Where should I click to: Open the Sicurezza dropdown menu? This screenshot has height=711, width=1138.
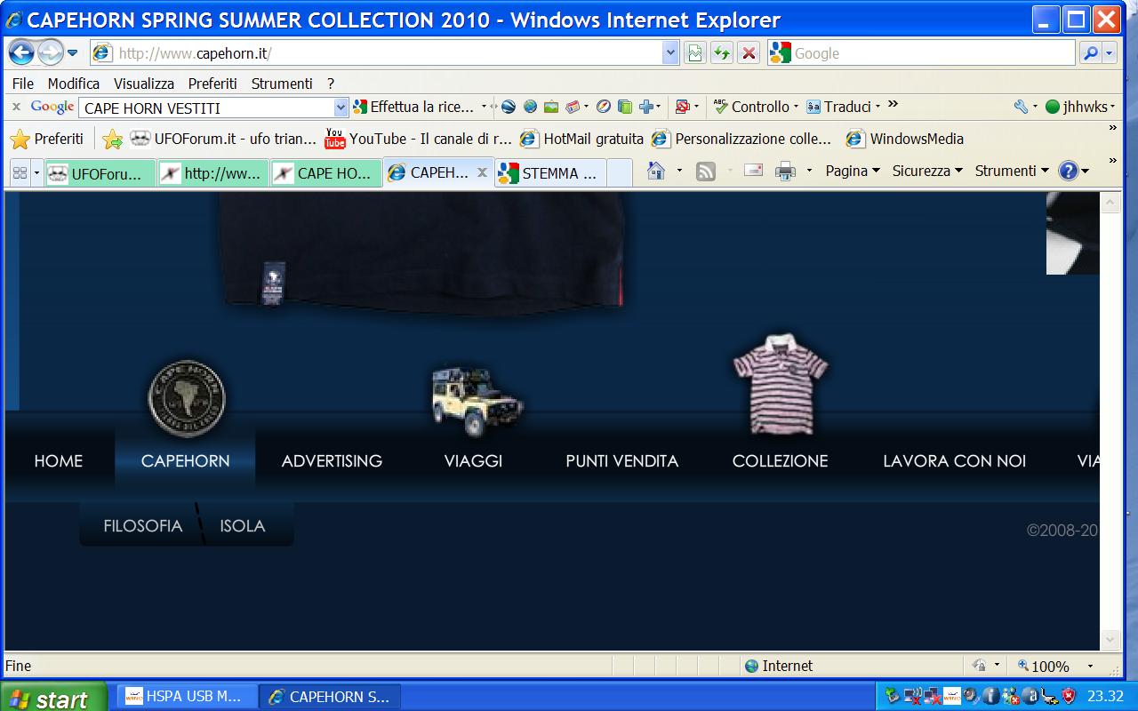coord(927,171)
